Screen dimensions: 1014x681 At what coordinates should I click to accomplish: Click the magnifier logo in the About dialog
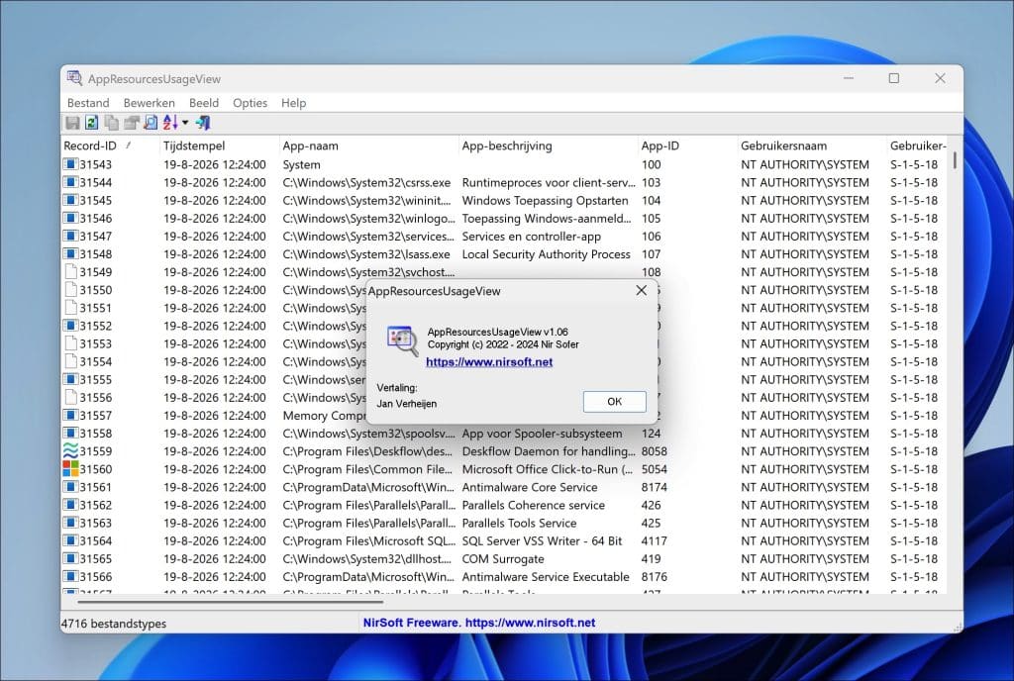[x=402, y=340]
